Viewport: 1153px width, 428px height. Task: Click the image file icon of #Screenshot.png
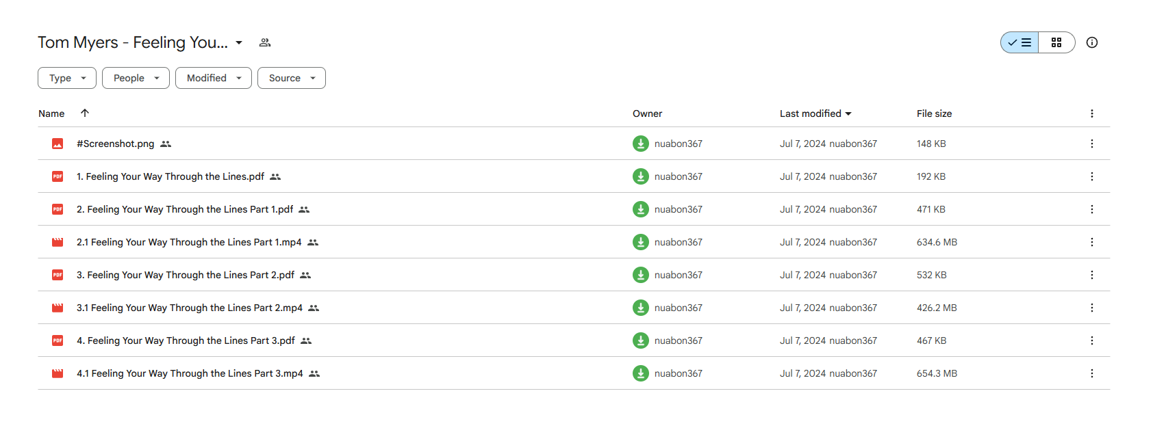point(58,144)
